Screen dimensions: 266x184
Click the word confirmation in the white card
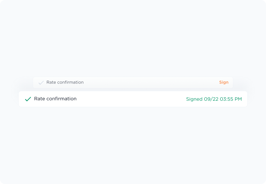61,99
